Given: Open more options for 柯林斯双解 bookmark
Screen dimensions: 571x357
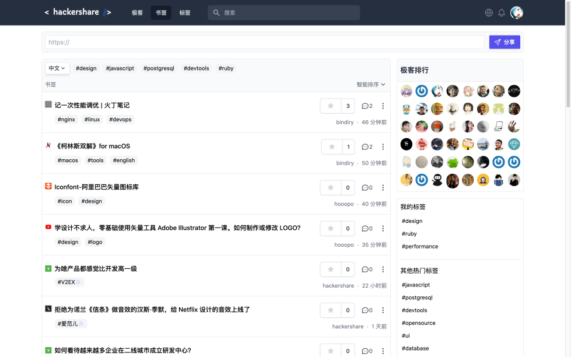Looking at the screenshot, I should [x=383, y=147].
